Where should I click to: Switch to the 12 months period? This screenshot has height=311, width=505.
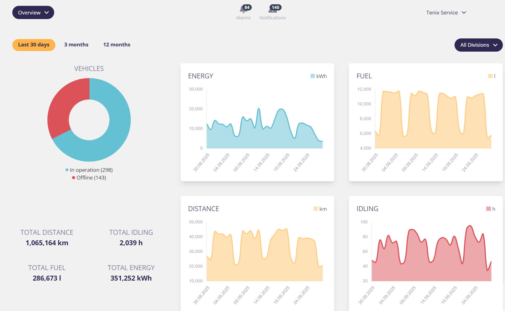[117, 45]
